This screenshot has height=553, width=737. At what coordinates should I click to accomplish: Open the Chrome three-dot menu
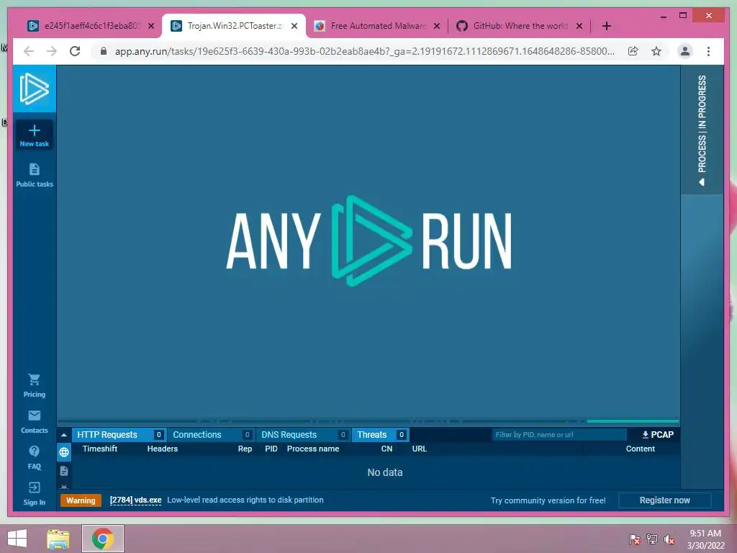coord(708,51)
